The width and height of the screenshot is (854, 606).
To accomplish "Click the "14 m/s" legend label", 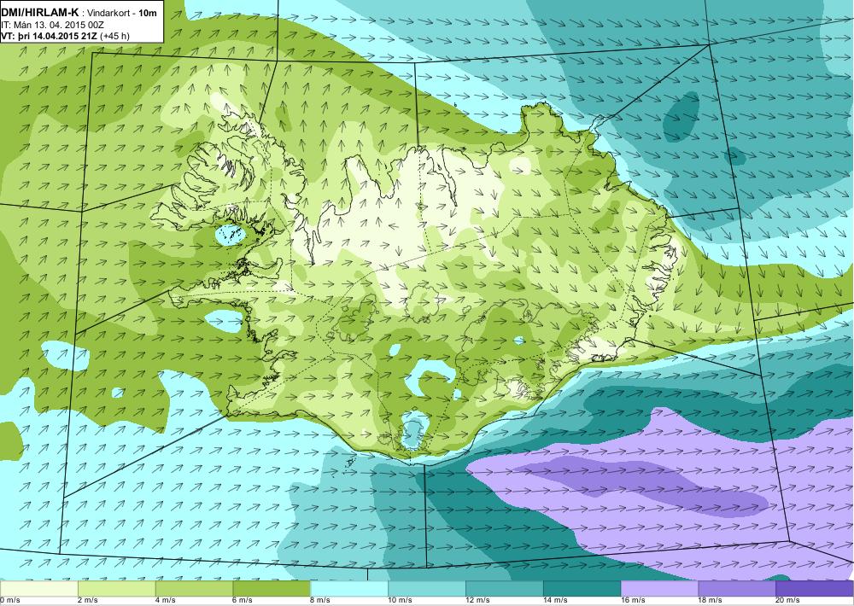I will click(556, 601).
